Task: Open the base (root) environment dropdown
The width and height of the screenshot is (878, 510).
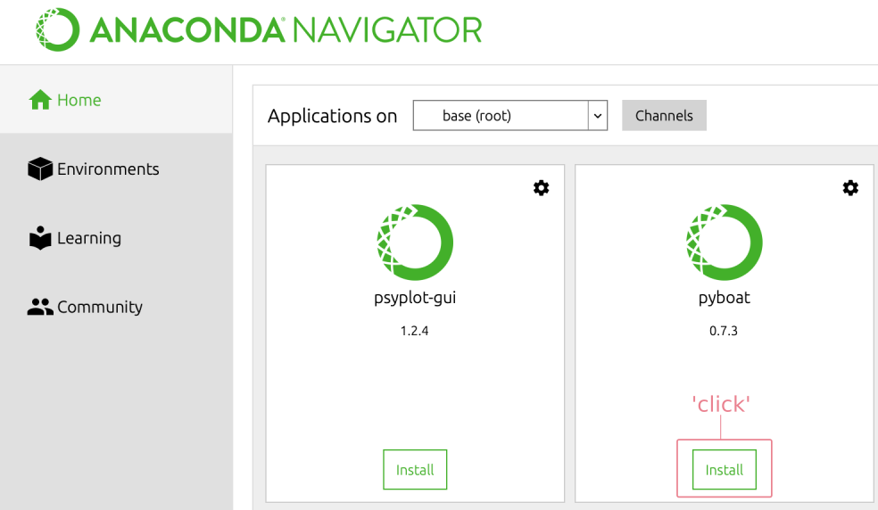Action: click(510, 115)
